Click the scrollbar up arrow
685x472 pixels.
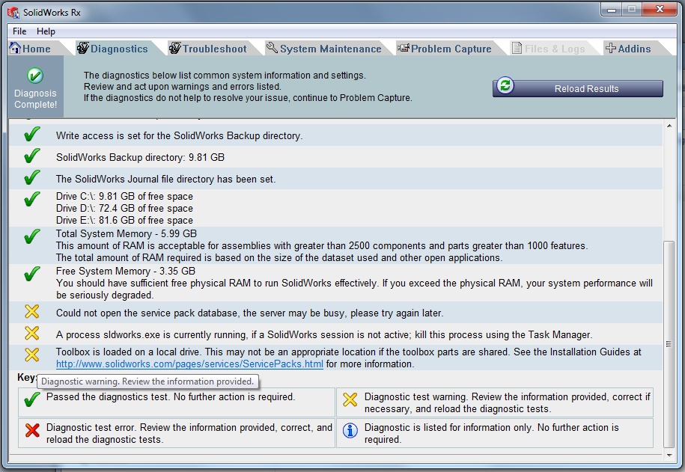click(x=669, y=126)
